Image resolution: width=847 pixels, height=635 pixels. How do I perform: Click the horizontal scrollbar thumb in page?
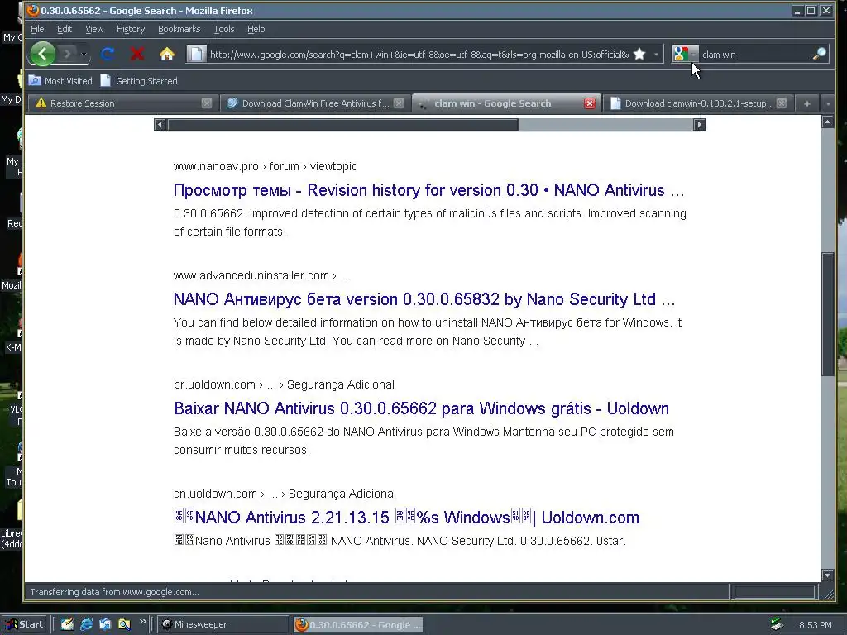343,125
